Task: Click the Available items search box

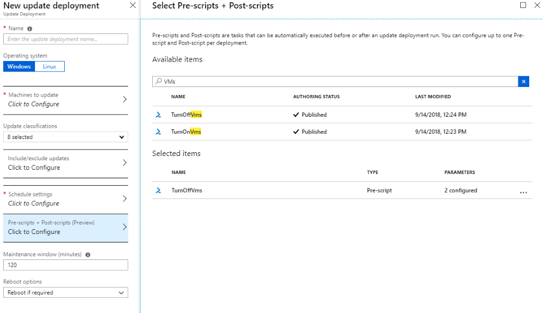Action: [335, 82]
